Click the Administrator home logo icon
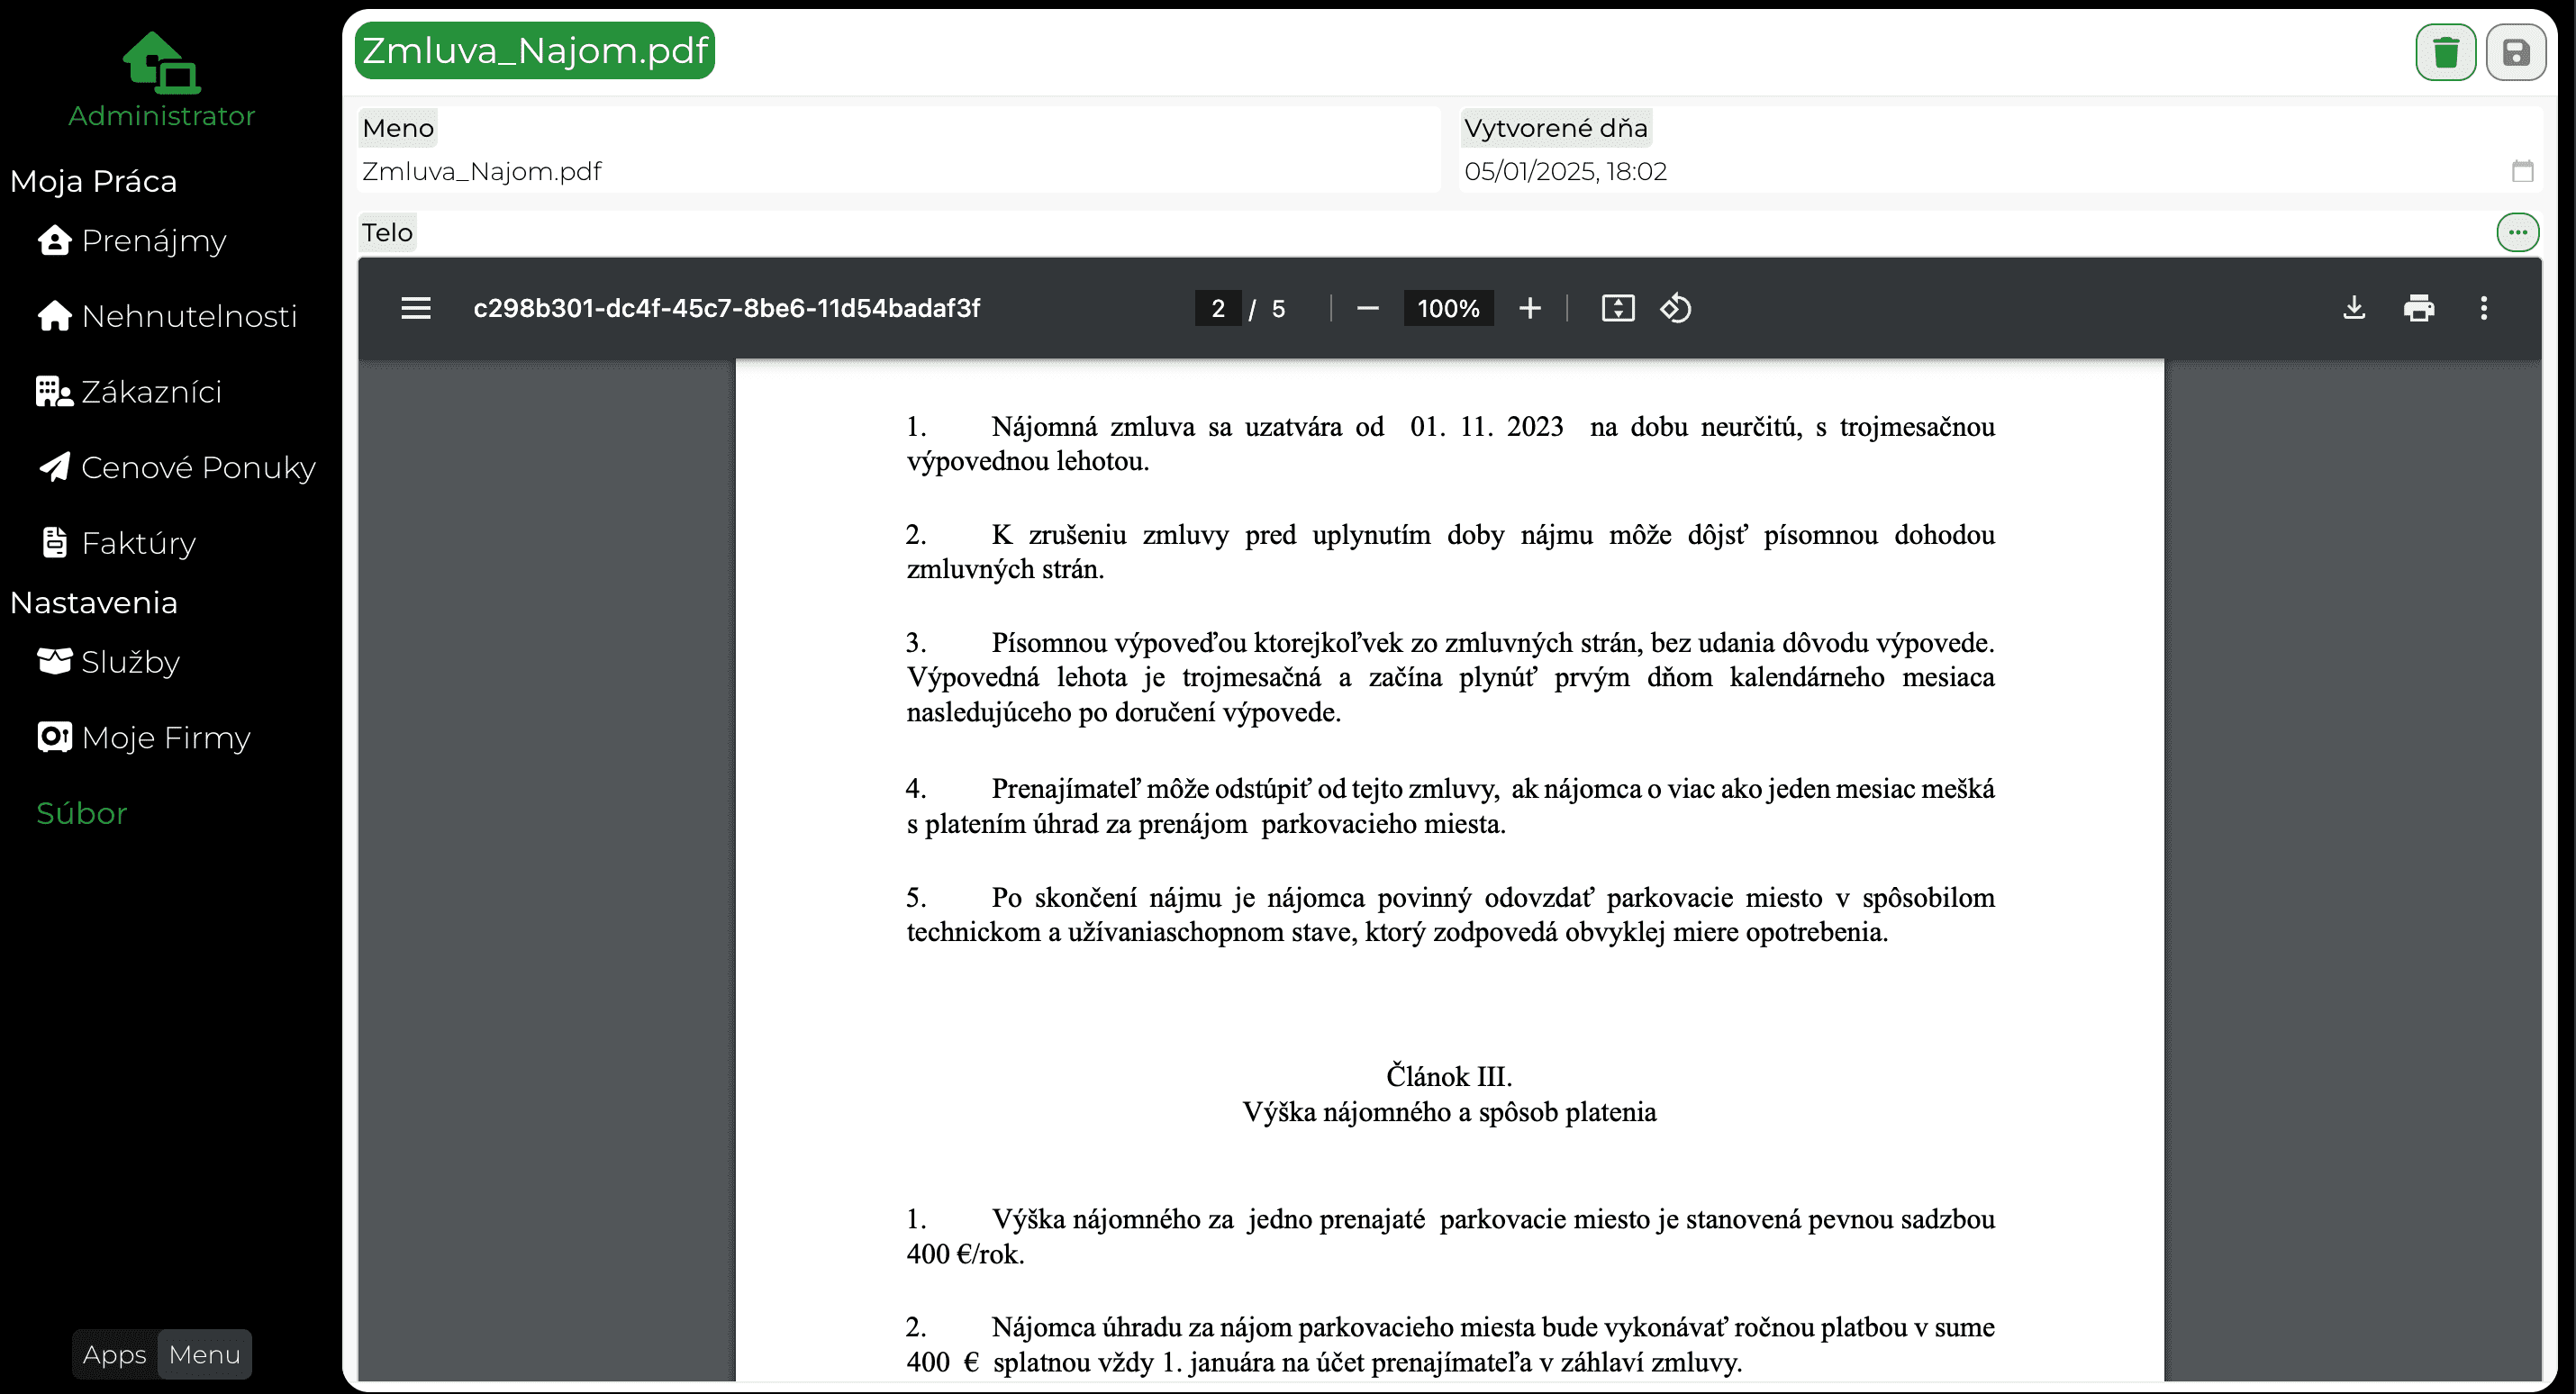Viewport: 2576px width, 1394px height. [x=161, y=62]
